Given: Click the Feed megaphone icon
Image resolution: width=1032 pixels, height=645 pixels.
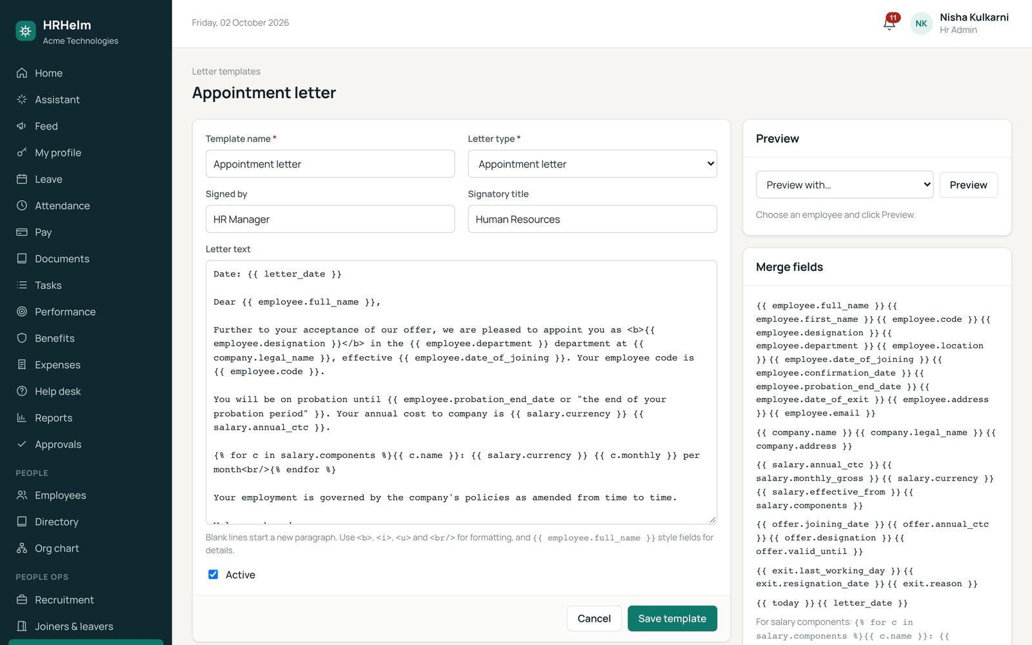Looking at the screenshot, I should [22, 126].
